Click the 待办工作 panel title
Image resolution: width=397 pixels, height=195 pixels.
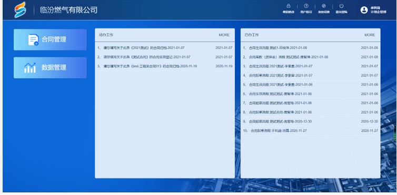[106, 35]
